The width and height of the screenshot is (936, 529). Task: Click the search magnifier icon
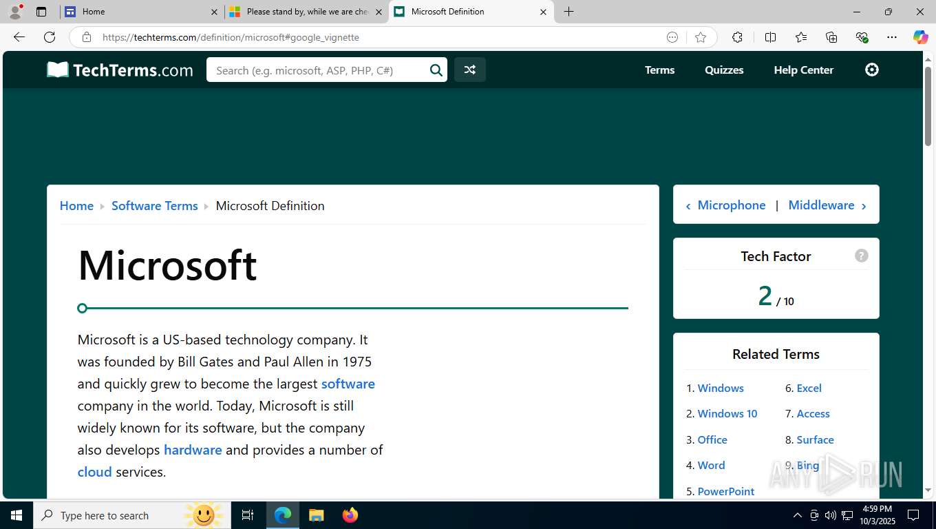click(x=436, y=70)
